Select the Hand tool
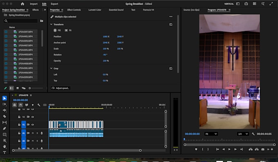This screenshot has width=278, height=162. [x=4, y=146]
